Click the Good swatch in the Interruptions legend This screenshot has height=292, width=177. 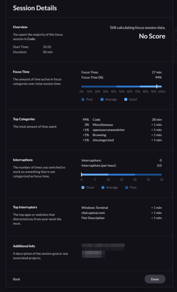click(83, 188)
